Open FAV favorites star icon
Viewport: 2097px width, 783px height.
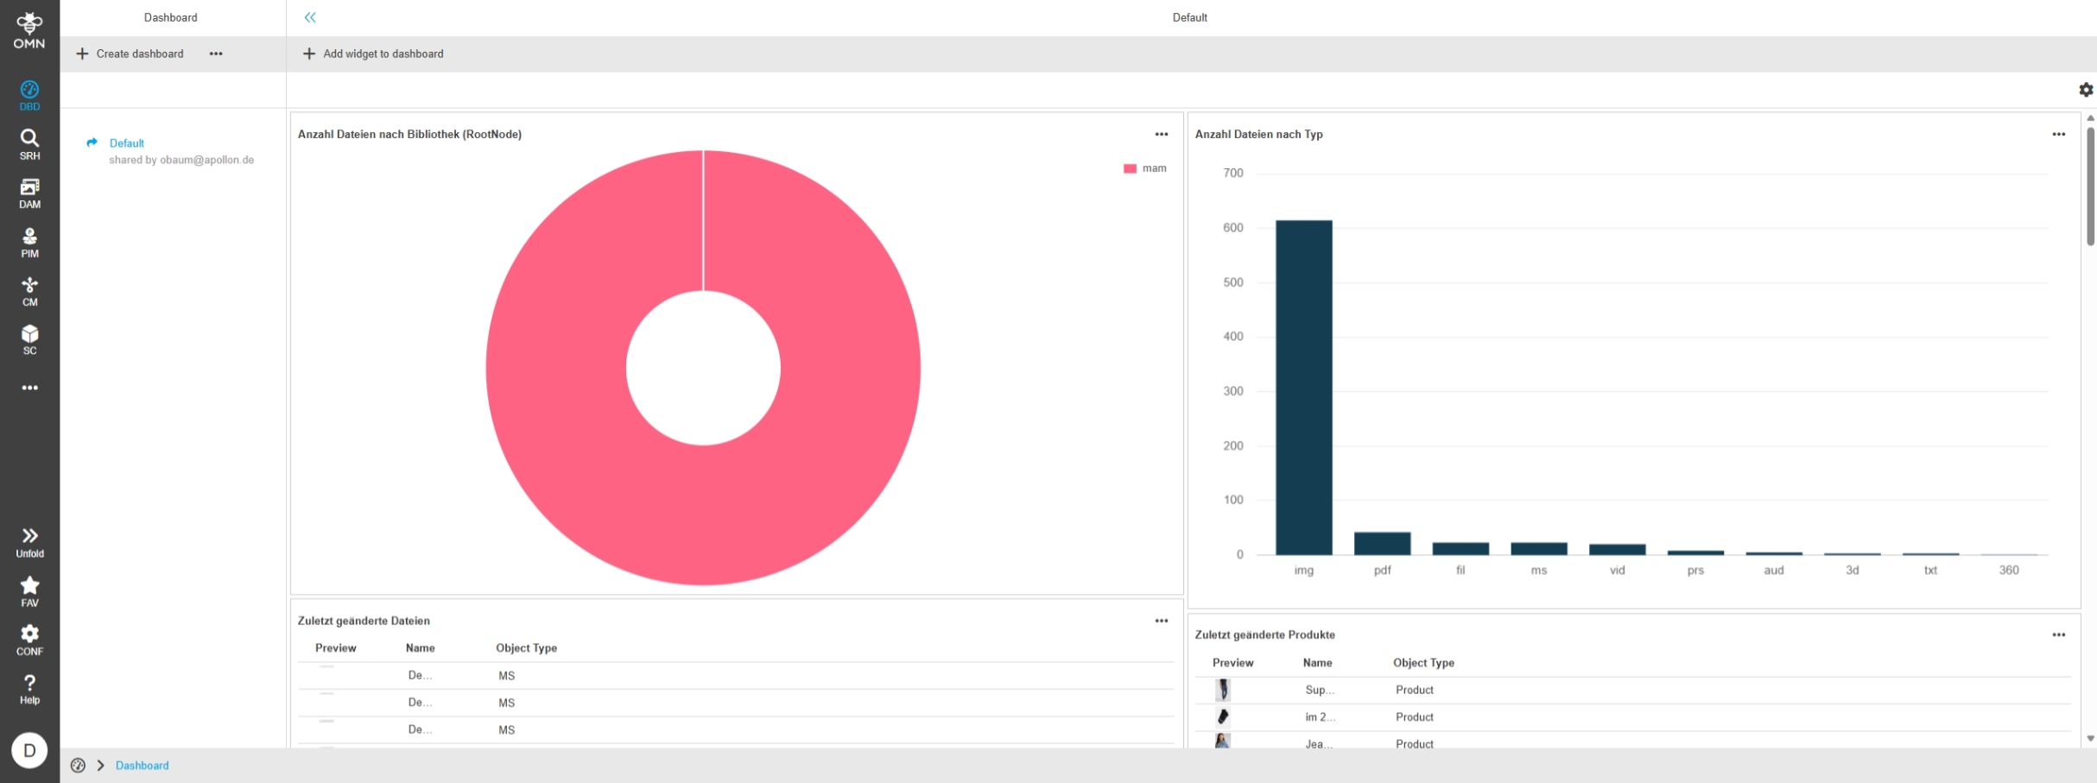29,591
